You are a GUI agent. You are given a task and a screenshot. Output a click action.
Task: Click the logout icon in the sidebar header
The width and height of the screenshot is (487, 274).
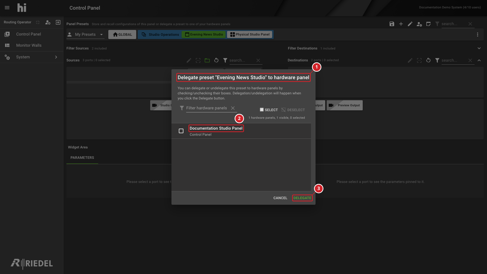click(58, 22)
